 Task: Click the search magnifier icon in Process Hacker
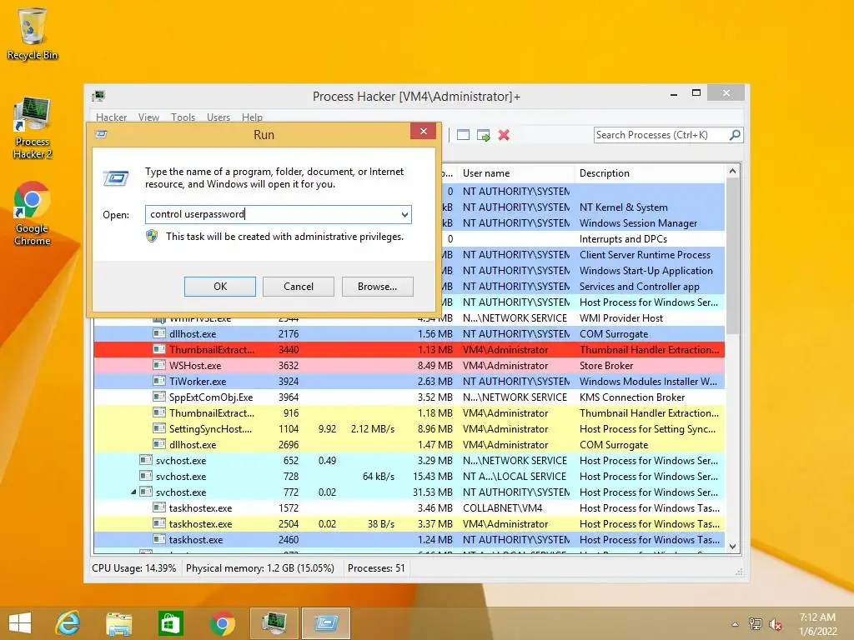735,134
